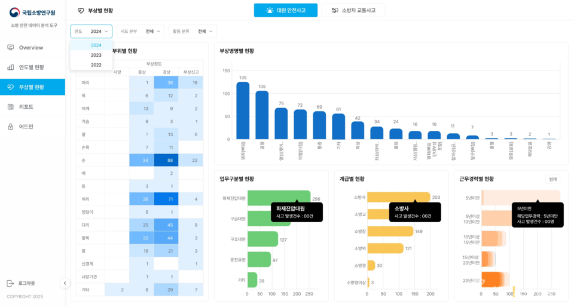The height and width of the screenshot is (307, 574).
Task: Click the 어드민 lock icon
Action: pos(11,127)
